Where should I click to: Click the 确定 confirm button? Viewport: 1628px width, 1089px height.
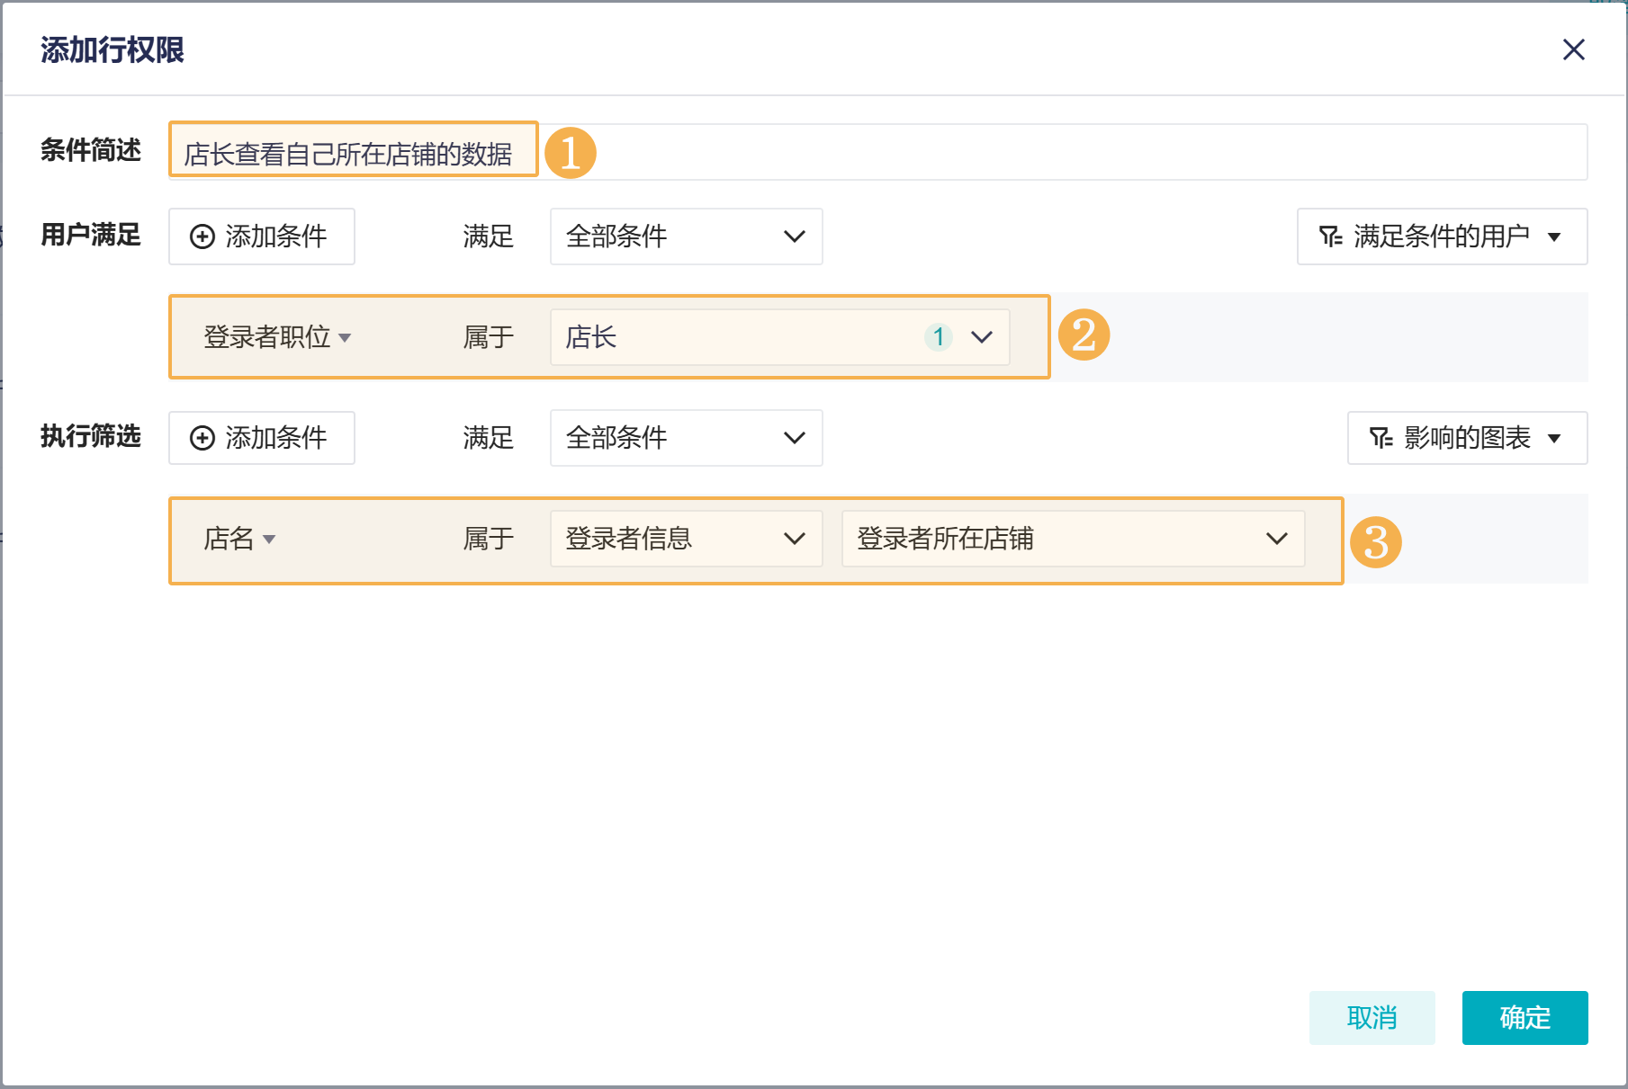(1525, 1018)
